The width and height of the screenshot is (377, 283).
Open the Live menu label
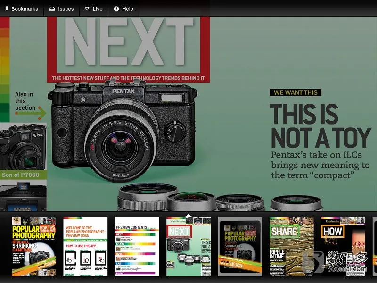[x=98, y=9]
